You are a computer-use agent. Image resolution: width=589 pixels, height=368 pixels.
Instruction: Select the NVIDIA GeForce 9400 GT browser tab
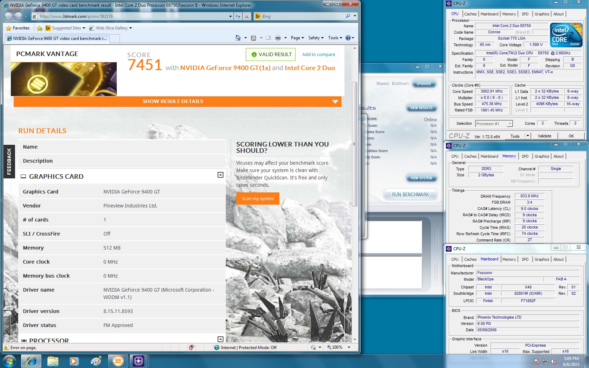[x=57, y=39]
